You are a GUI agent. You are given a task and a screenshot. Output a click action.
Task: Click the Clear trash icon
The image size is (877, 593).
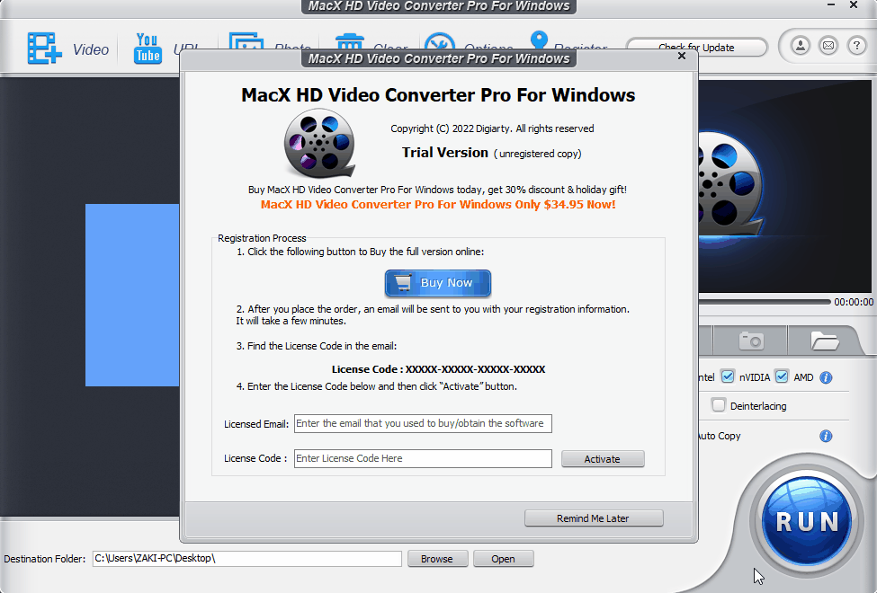coord(350,41)
